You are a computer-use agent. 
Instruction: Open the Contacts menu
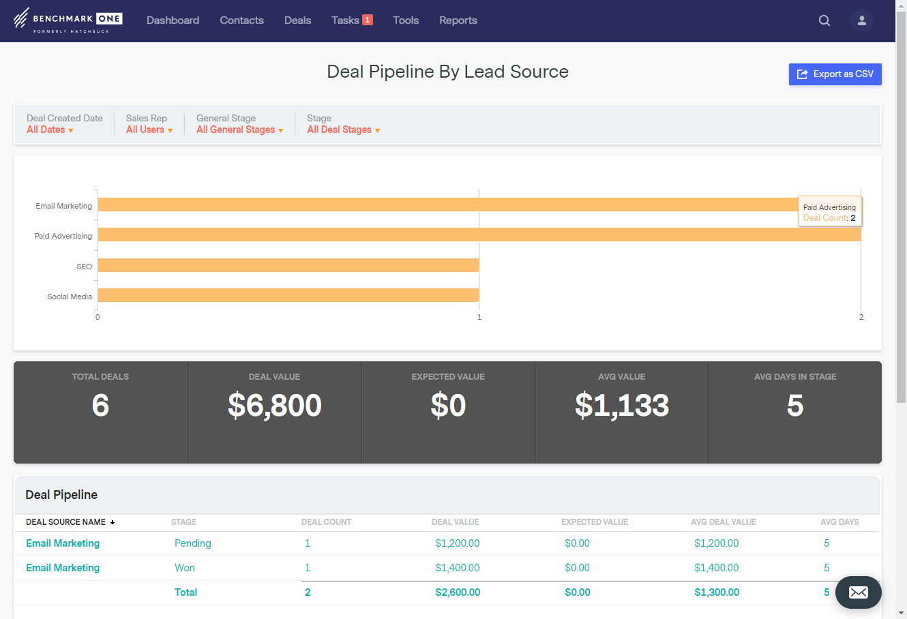click(241, 20)
